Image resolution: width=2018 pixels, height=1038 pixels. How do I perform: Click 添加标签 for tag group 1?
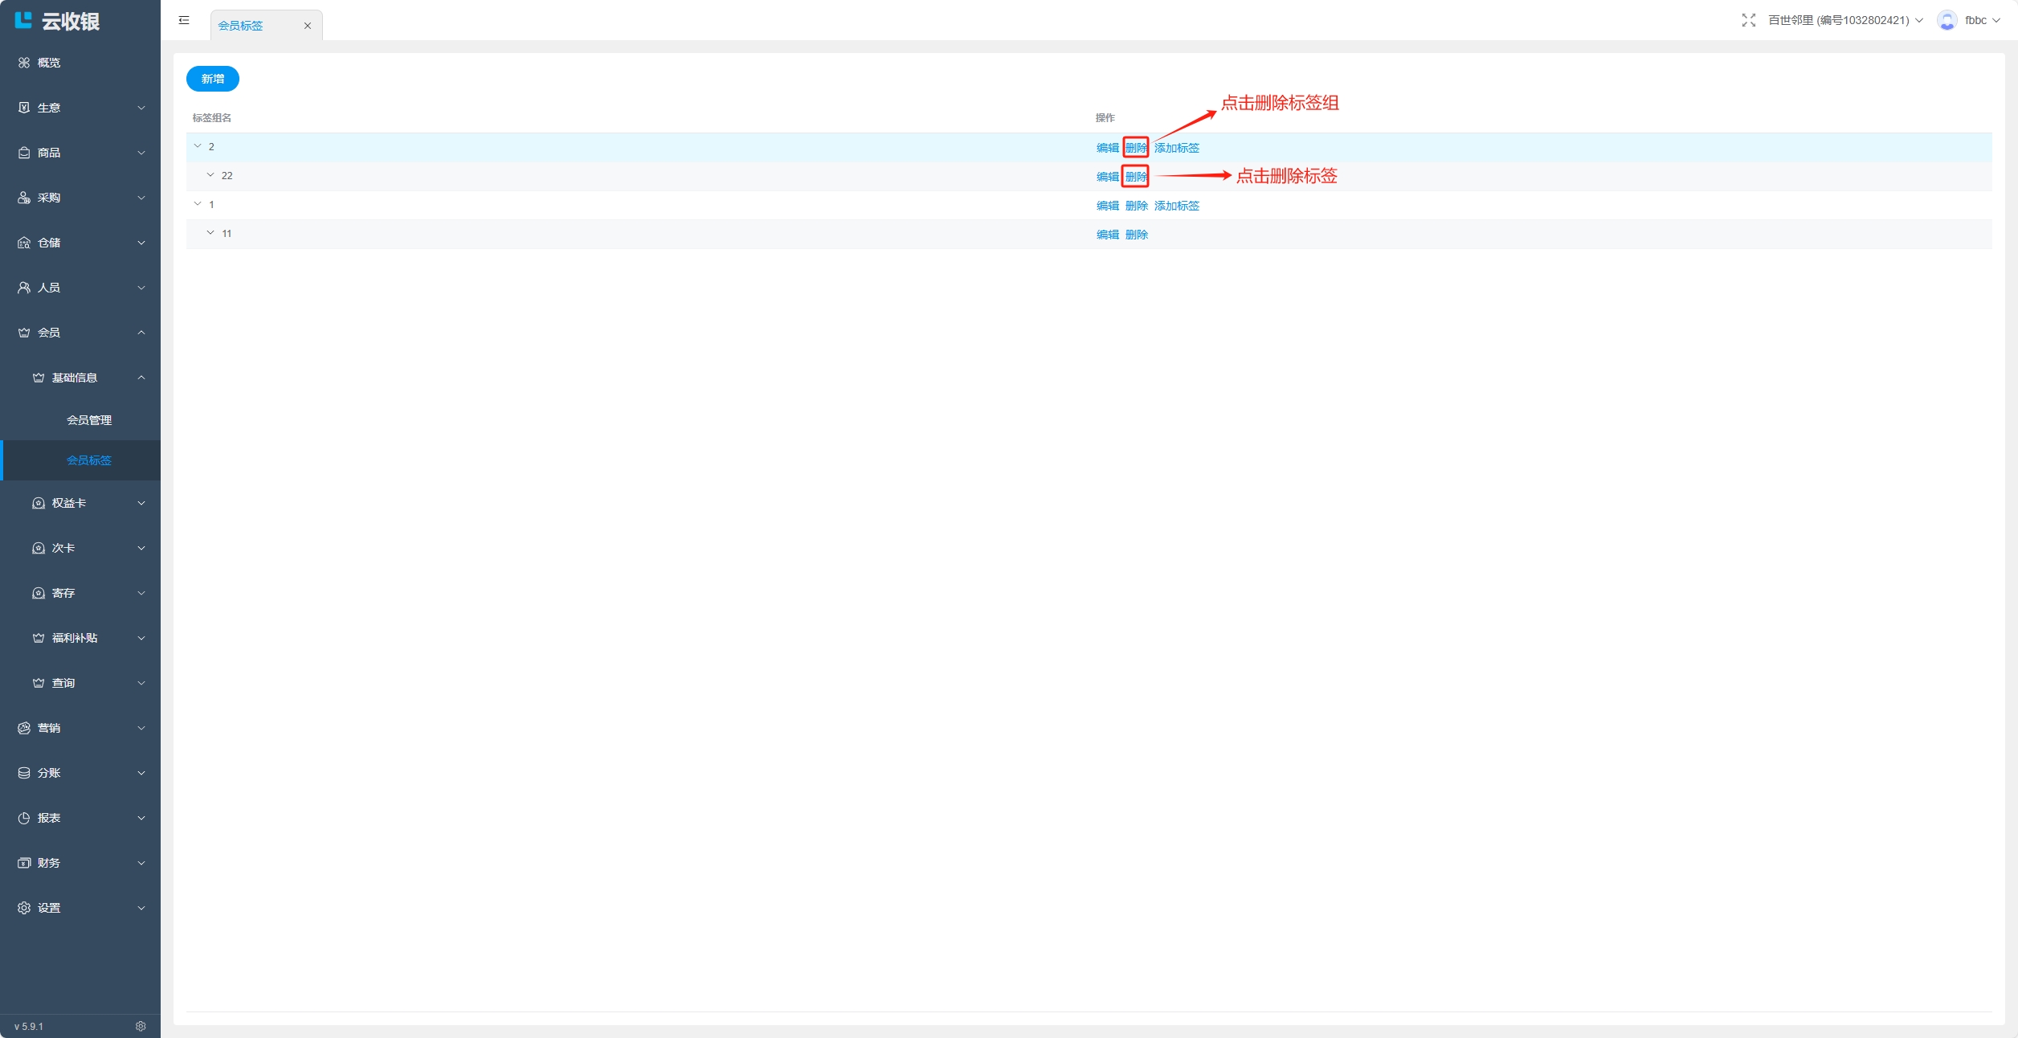[x=1176, y=206]
